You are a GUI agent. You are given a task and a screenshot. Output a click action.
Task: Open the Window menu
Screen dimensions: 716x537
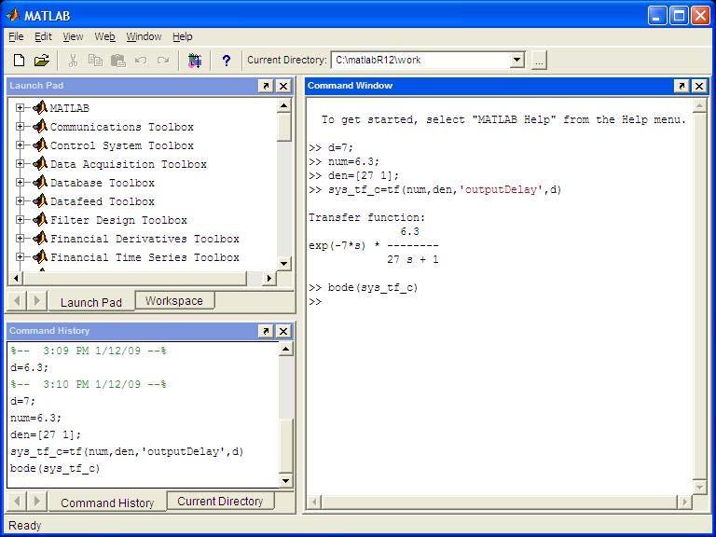pos(144,36)
